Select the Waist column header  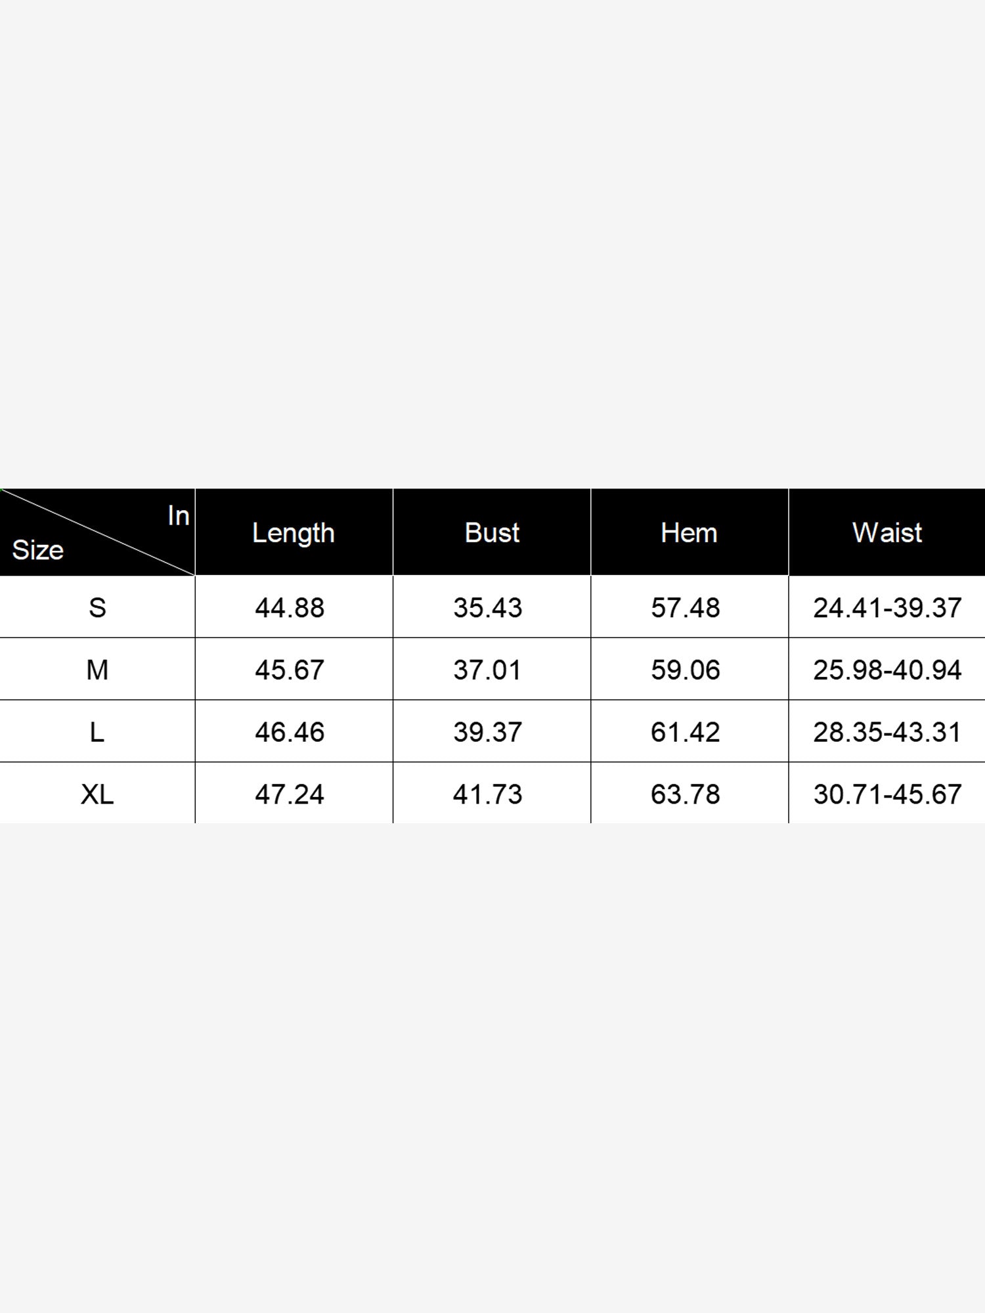[887, 532]
